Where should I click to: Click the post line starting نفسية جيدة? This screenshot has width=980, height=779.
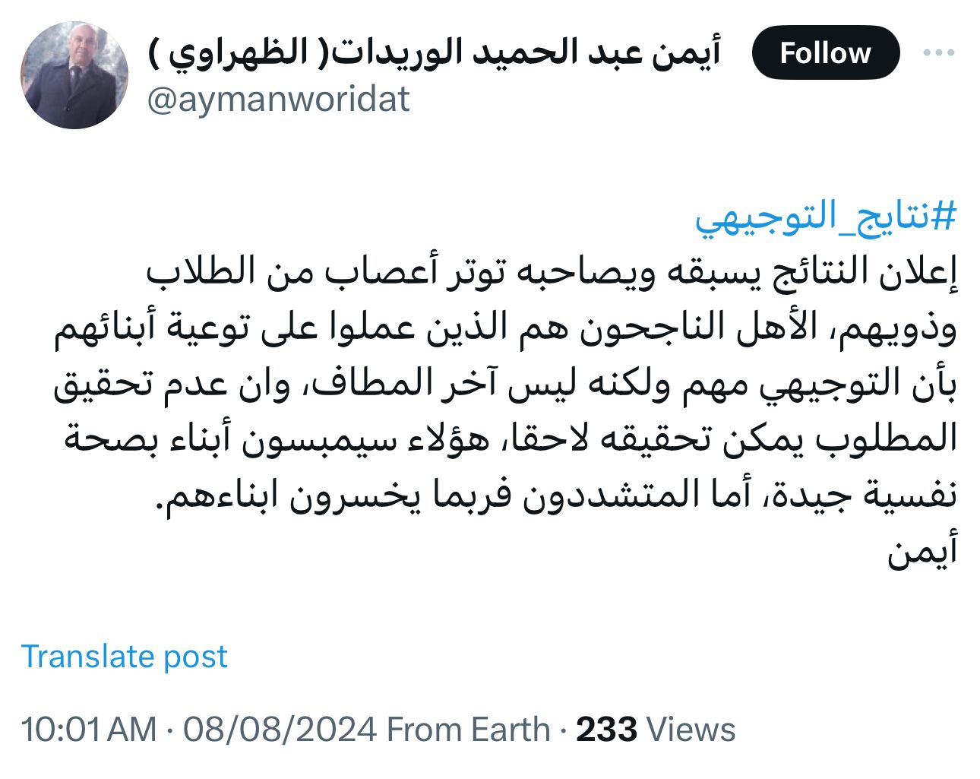(561, 495)
